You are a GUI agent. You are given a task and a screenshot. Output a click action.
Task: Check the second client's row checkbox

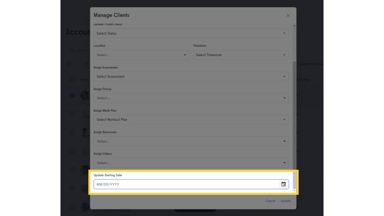[72, 114]
